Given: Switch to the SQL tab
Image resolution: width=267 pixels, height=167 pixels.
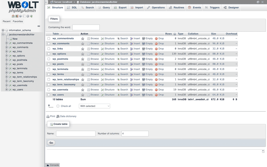Looking at the screenshot, I should coord(72,7).
